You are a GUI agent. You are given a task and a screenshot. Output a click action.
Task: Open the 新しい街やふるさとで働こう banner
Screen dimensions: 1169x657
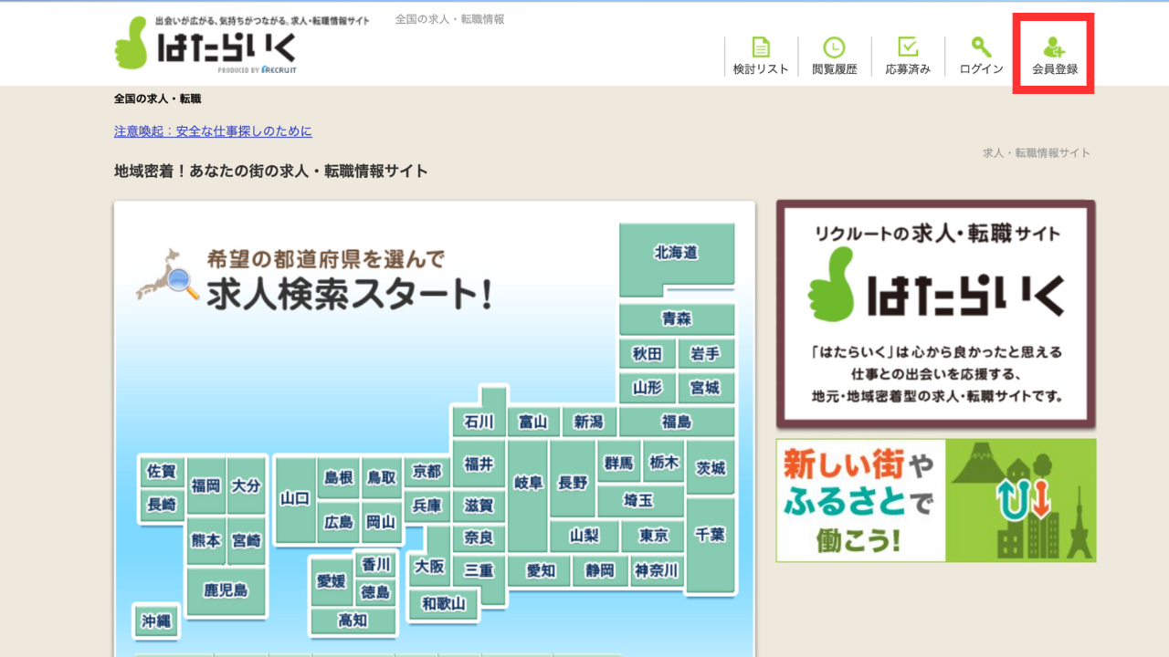coord(936,500)
